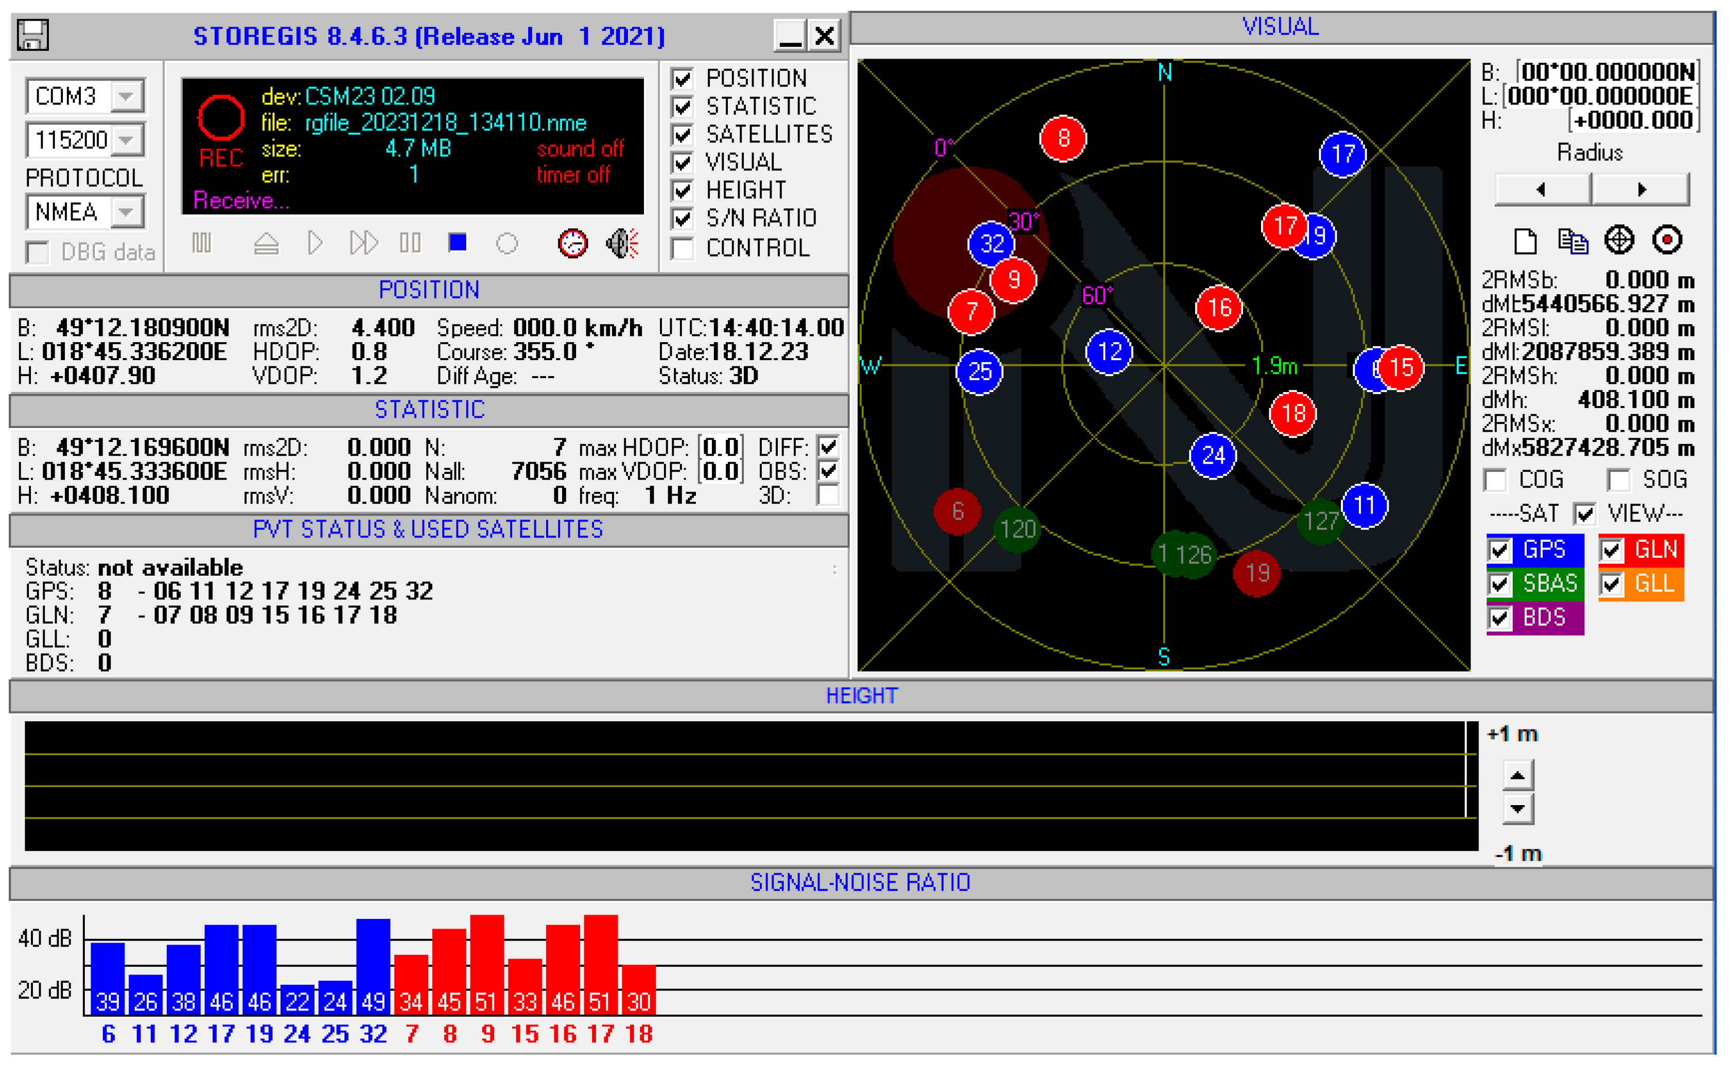Click the floppy disk save icon

pos(32,35)
